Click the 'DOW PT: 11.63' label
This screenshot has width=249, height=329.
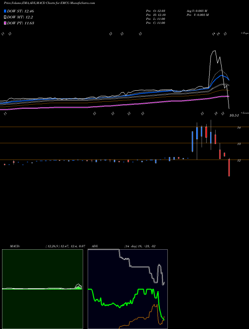pyautogui.click(x=20, y=23)
